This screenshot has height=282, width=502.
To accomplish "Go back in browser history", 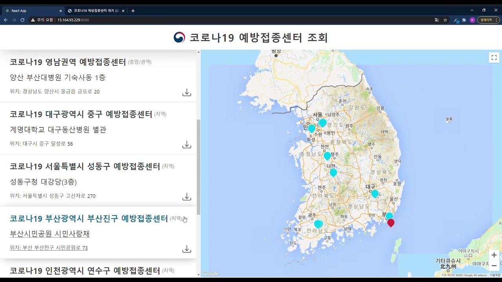I will click(x=5, y=20).
